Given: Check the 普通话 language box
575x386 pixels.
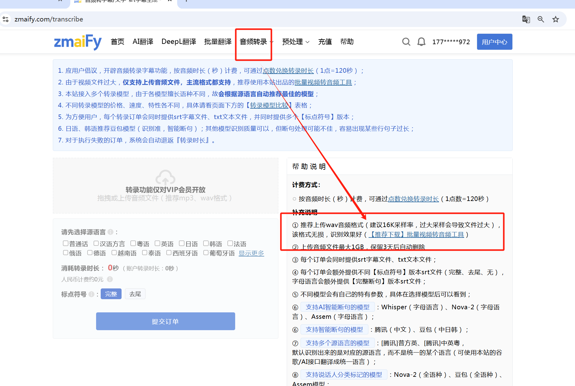Looking at the screenshot, I should pos(65,243).
